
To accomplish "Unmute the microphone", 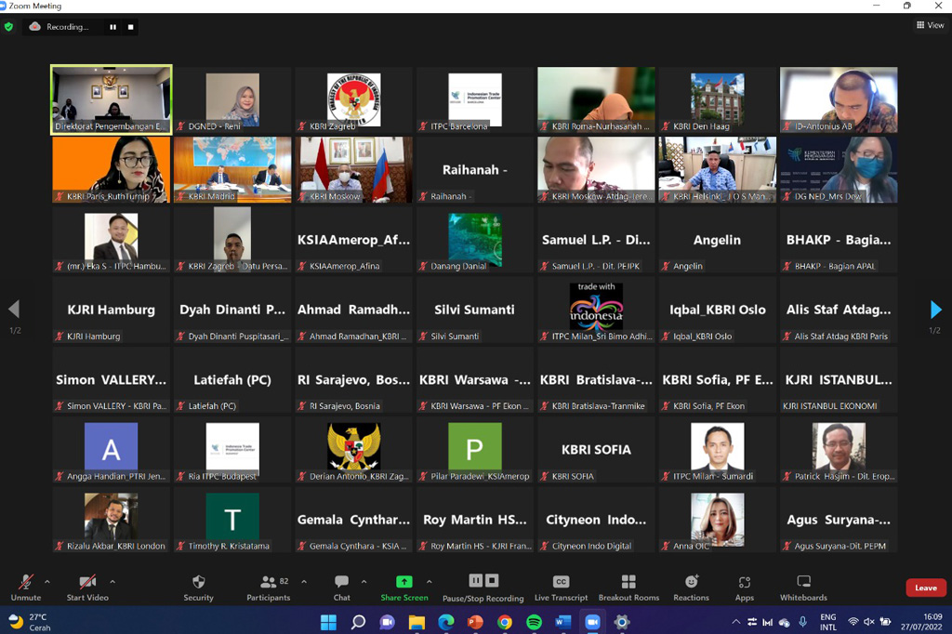I will pos(25,587).
